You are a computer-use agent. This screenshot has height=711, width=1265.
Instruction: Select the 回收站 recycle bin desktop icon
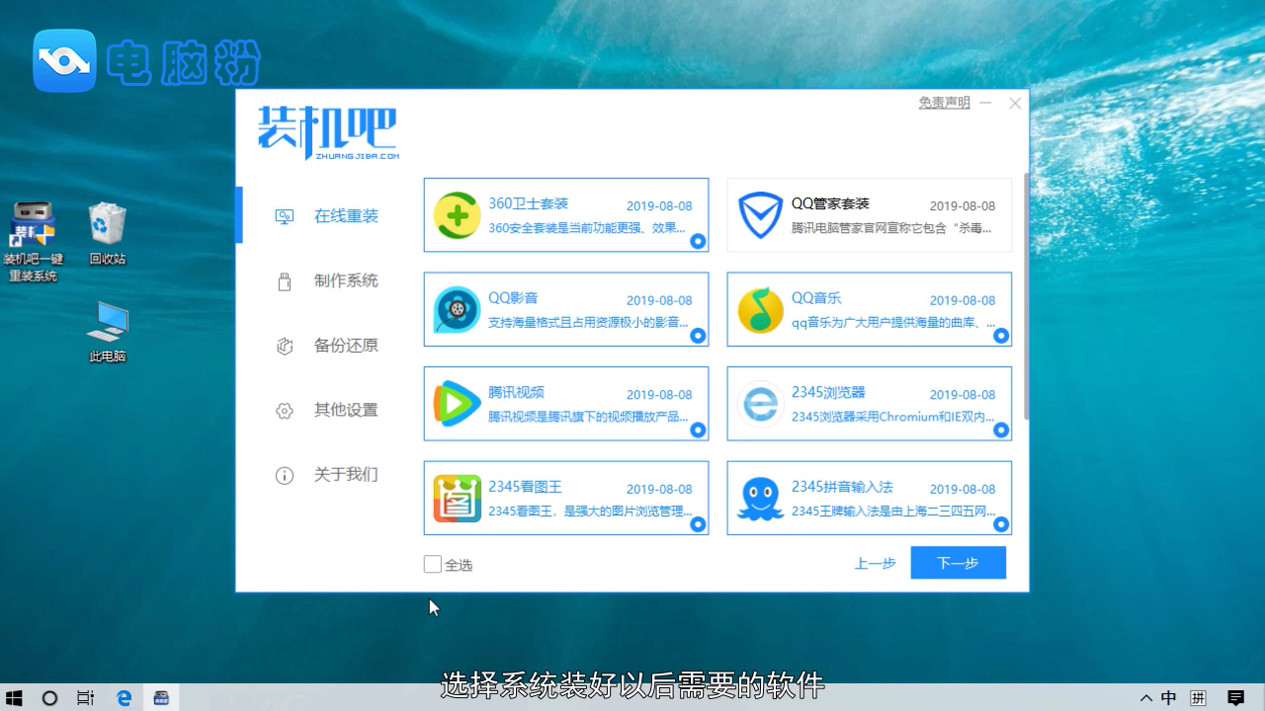point(107,234)
